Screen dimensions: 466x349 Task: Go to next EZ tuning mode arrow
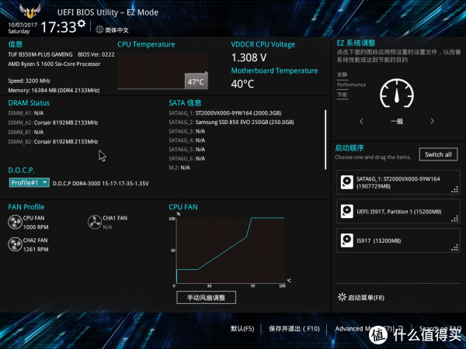[432, 121]
